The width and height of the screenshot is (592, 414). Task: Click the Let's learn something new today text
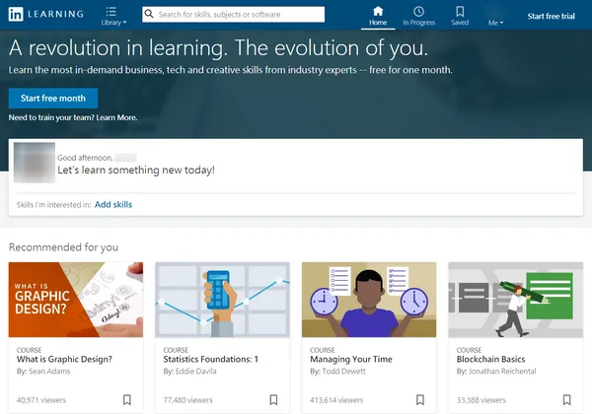pyautogui.click(x=136, y=171)
